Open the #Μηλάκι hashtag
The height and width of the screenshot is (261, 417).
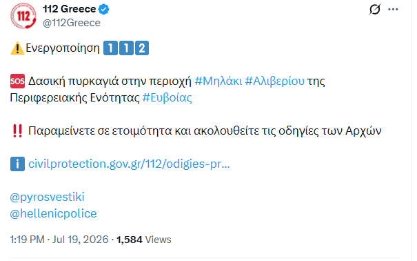[218, 81]
